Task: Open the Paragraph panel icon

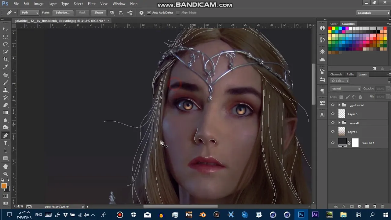Action: 322,91
